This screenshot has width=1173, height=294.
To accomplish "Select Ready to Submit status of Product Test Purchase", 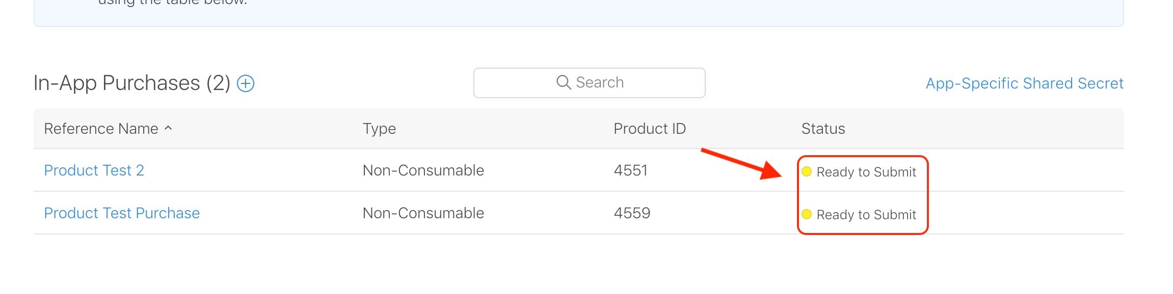I will pyautogui.click(x=866, y=215).
